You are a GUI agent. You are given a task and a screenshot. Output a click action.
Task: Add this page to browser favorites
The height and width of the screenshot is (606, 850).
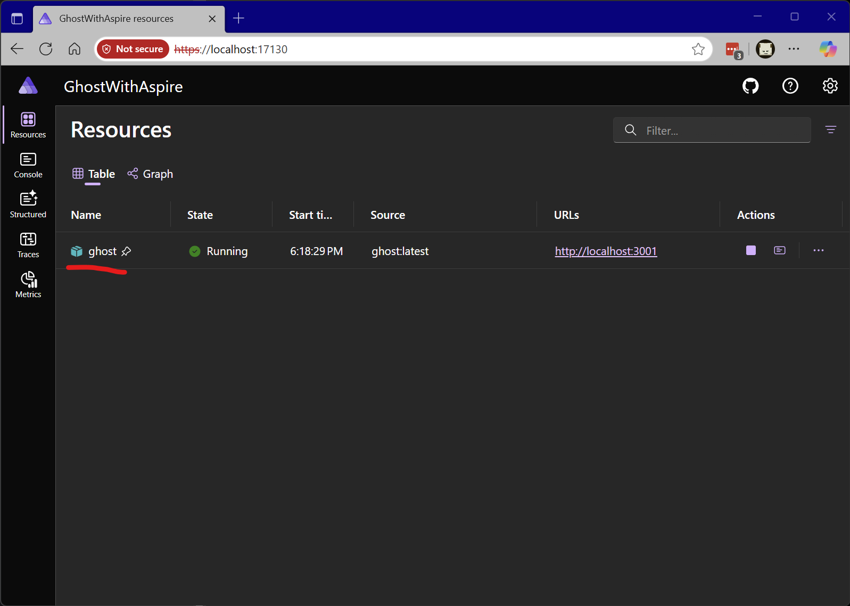[x=698, y=50]
